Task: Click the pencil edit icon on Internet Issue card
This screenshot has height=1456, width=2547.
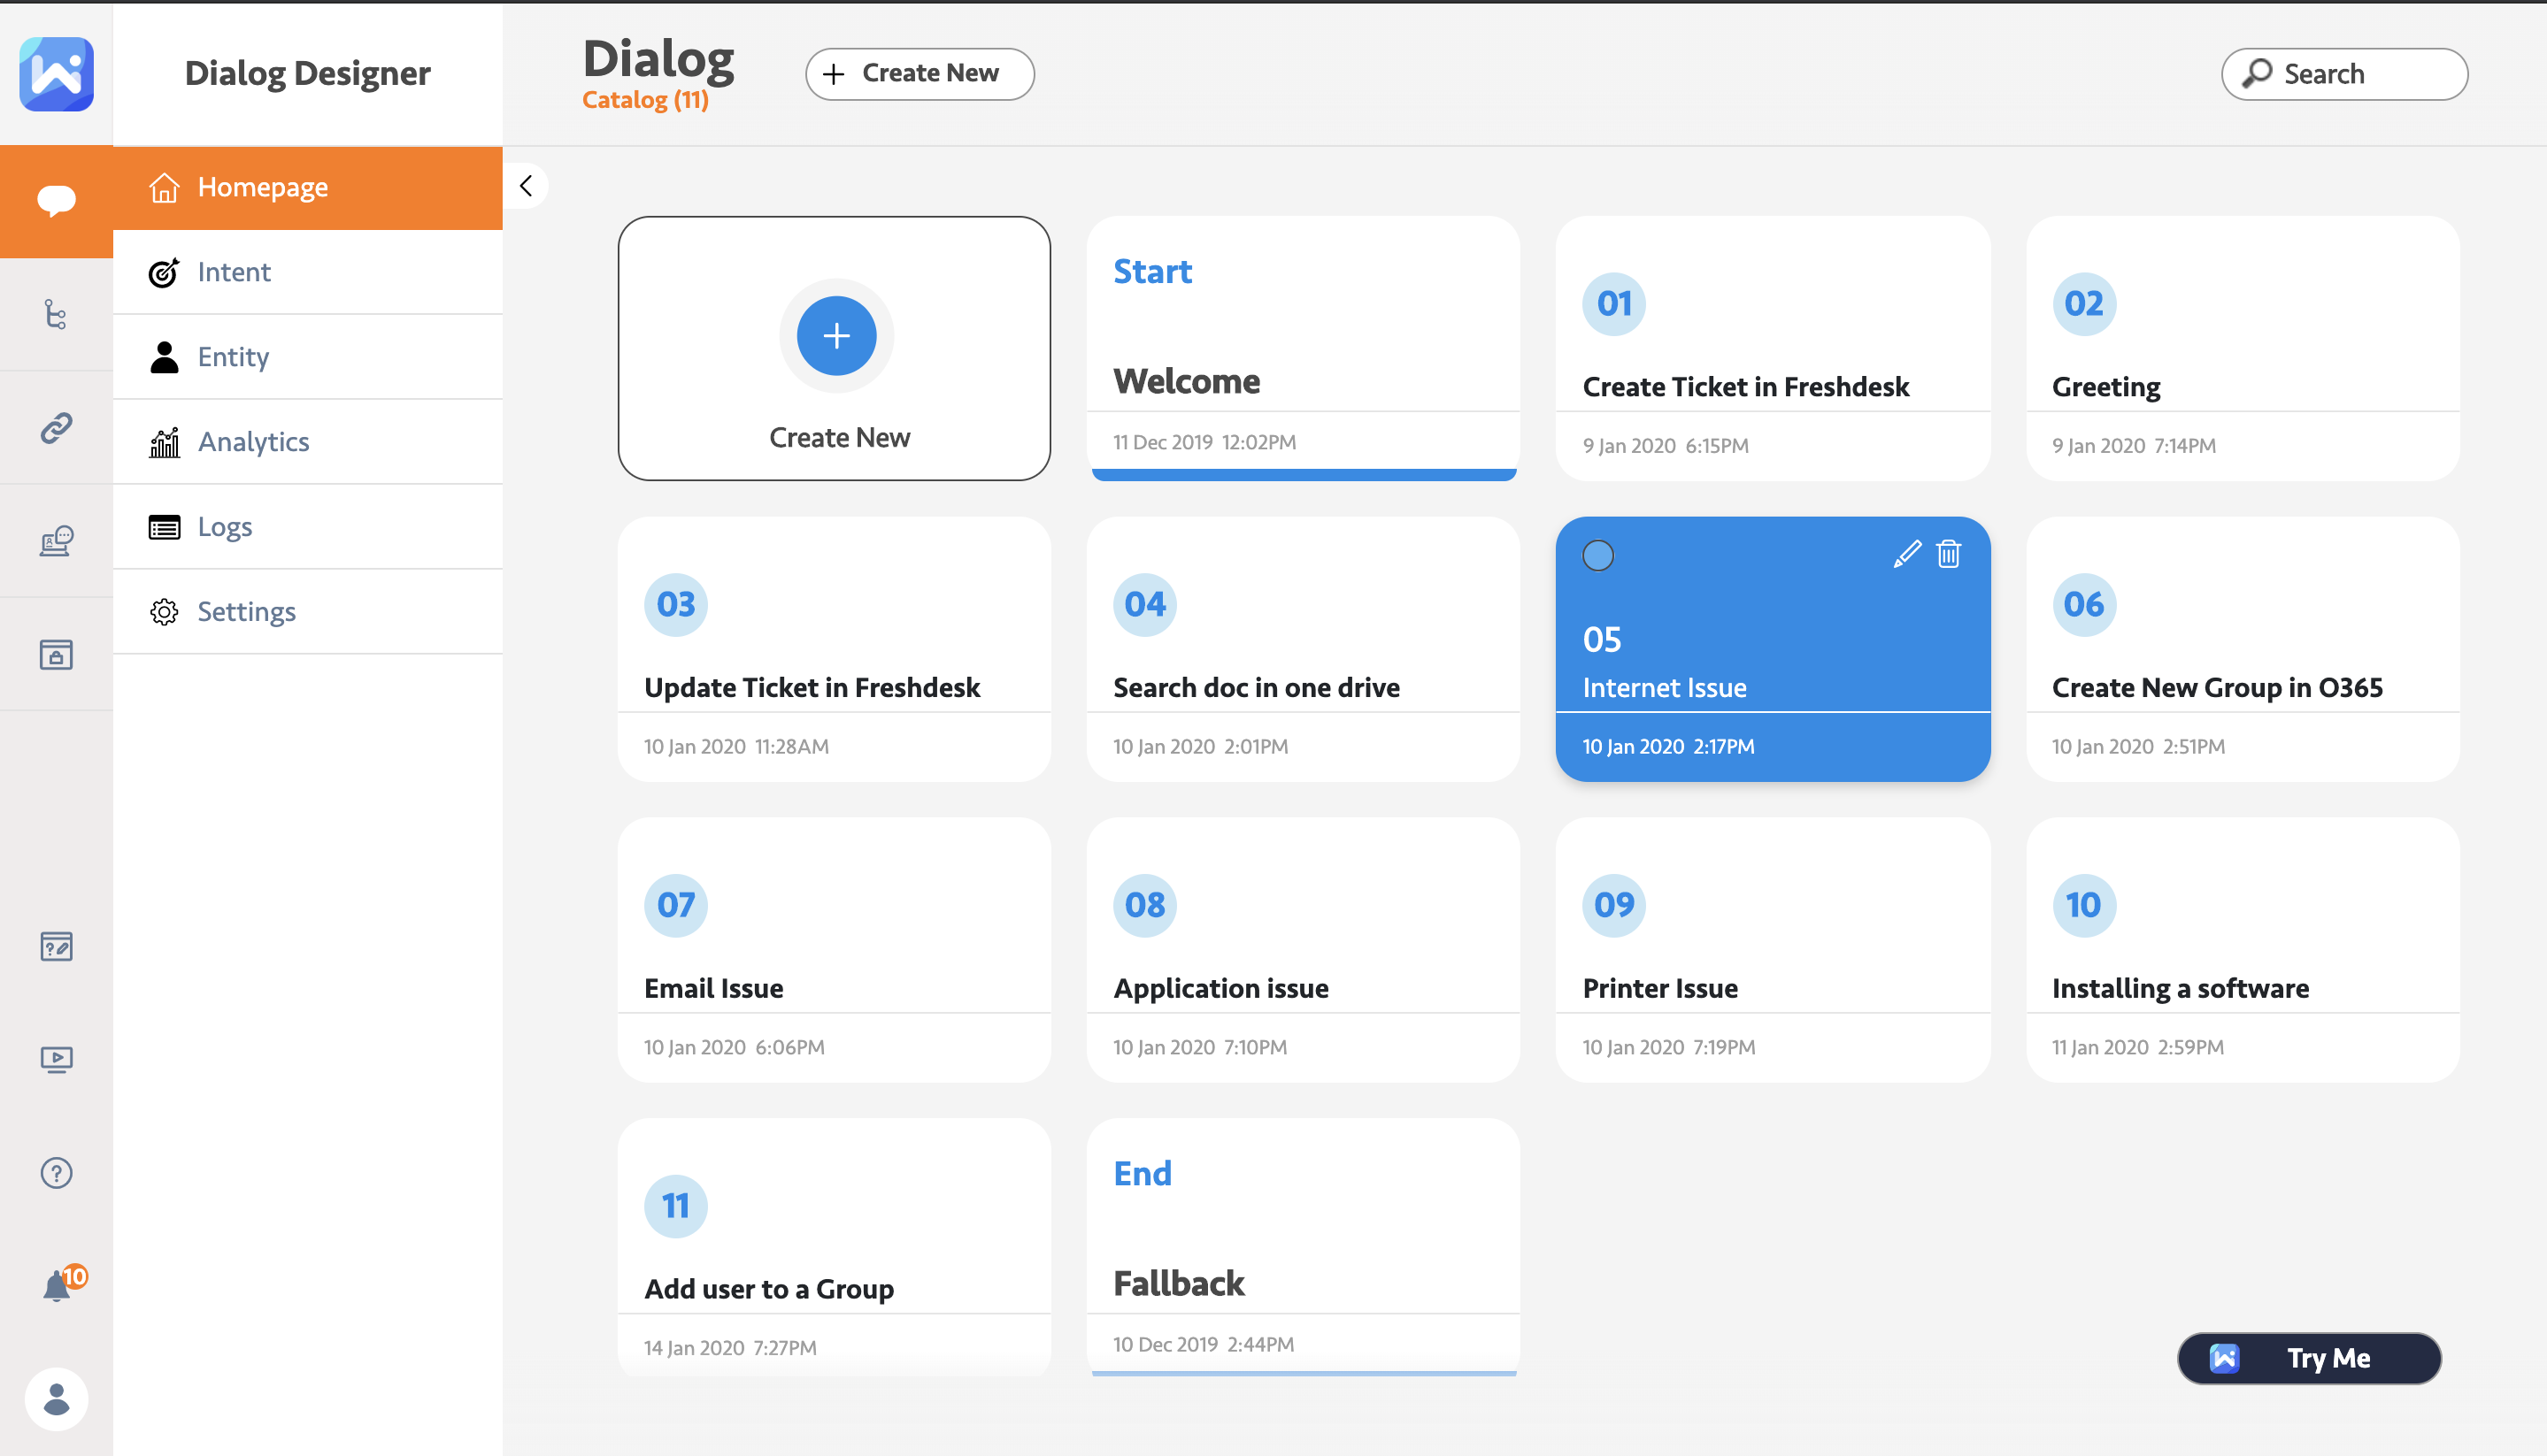Action: tap(1907, 554)
